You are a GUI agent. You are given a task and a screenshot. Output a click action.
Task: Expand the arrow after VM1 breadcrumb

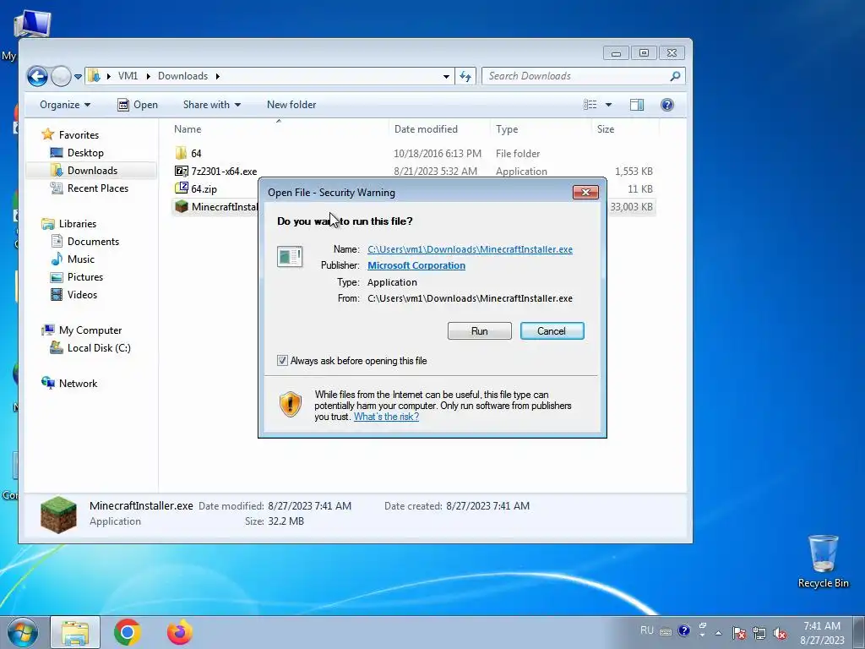(x=149, y=76)
